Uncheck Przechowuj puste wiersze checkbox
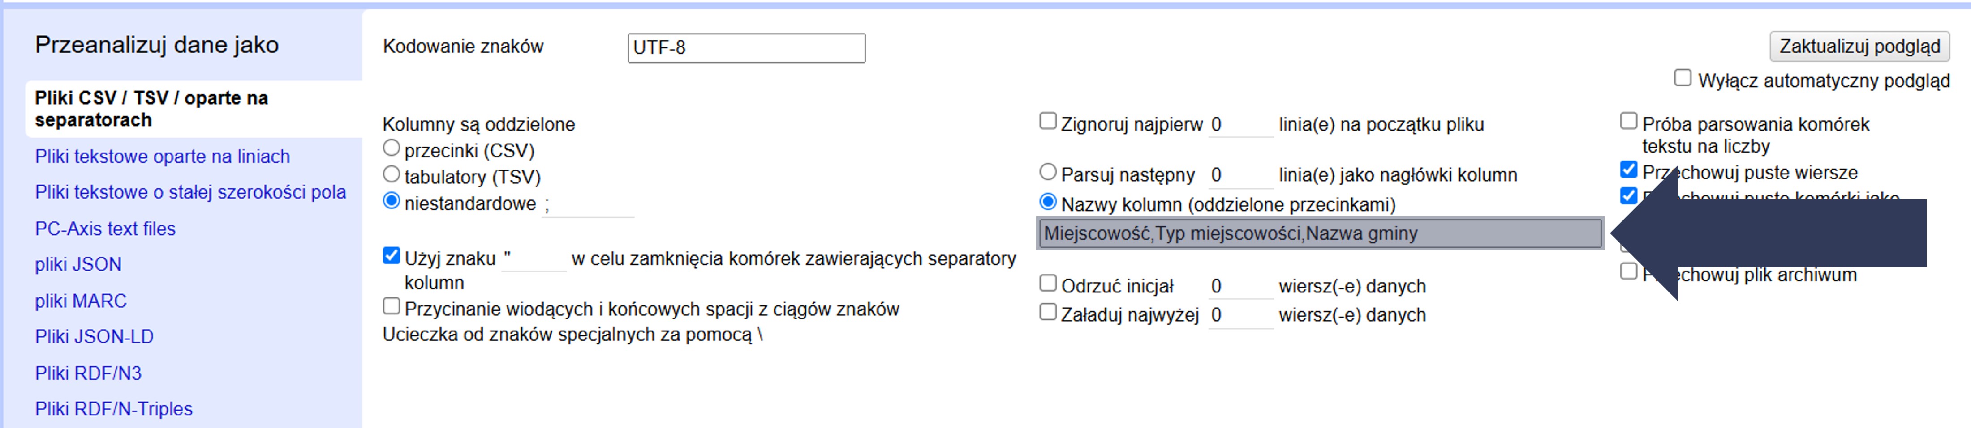1971x428 pixels. [1628, 170]
